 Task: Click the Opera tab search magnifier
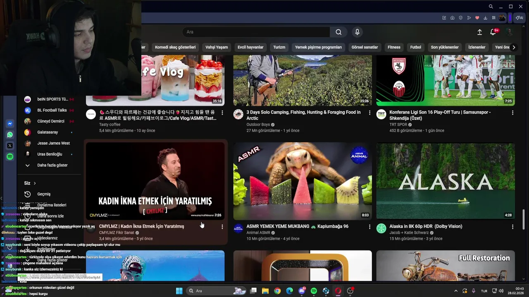(x=491, y=7)
